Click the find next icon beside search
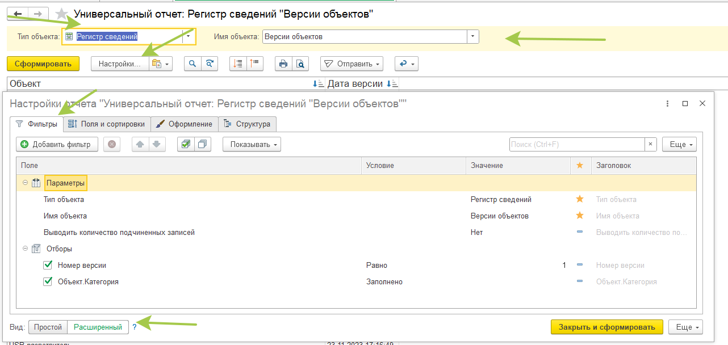 pyautogui.click(x=210, y=64)
